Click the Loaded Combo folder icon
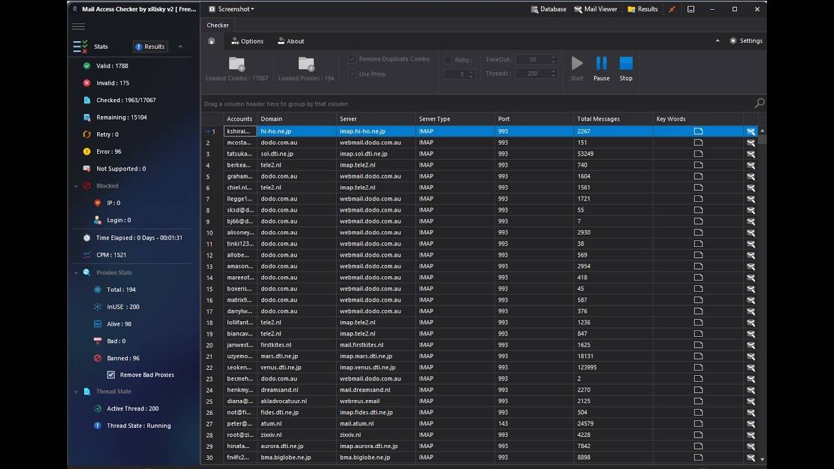Image resolution: width=834 pixels, height=469 pixels. click(x=237, y=64)
